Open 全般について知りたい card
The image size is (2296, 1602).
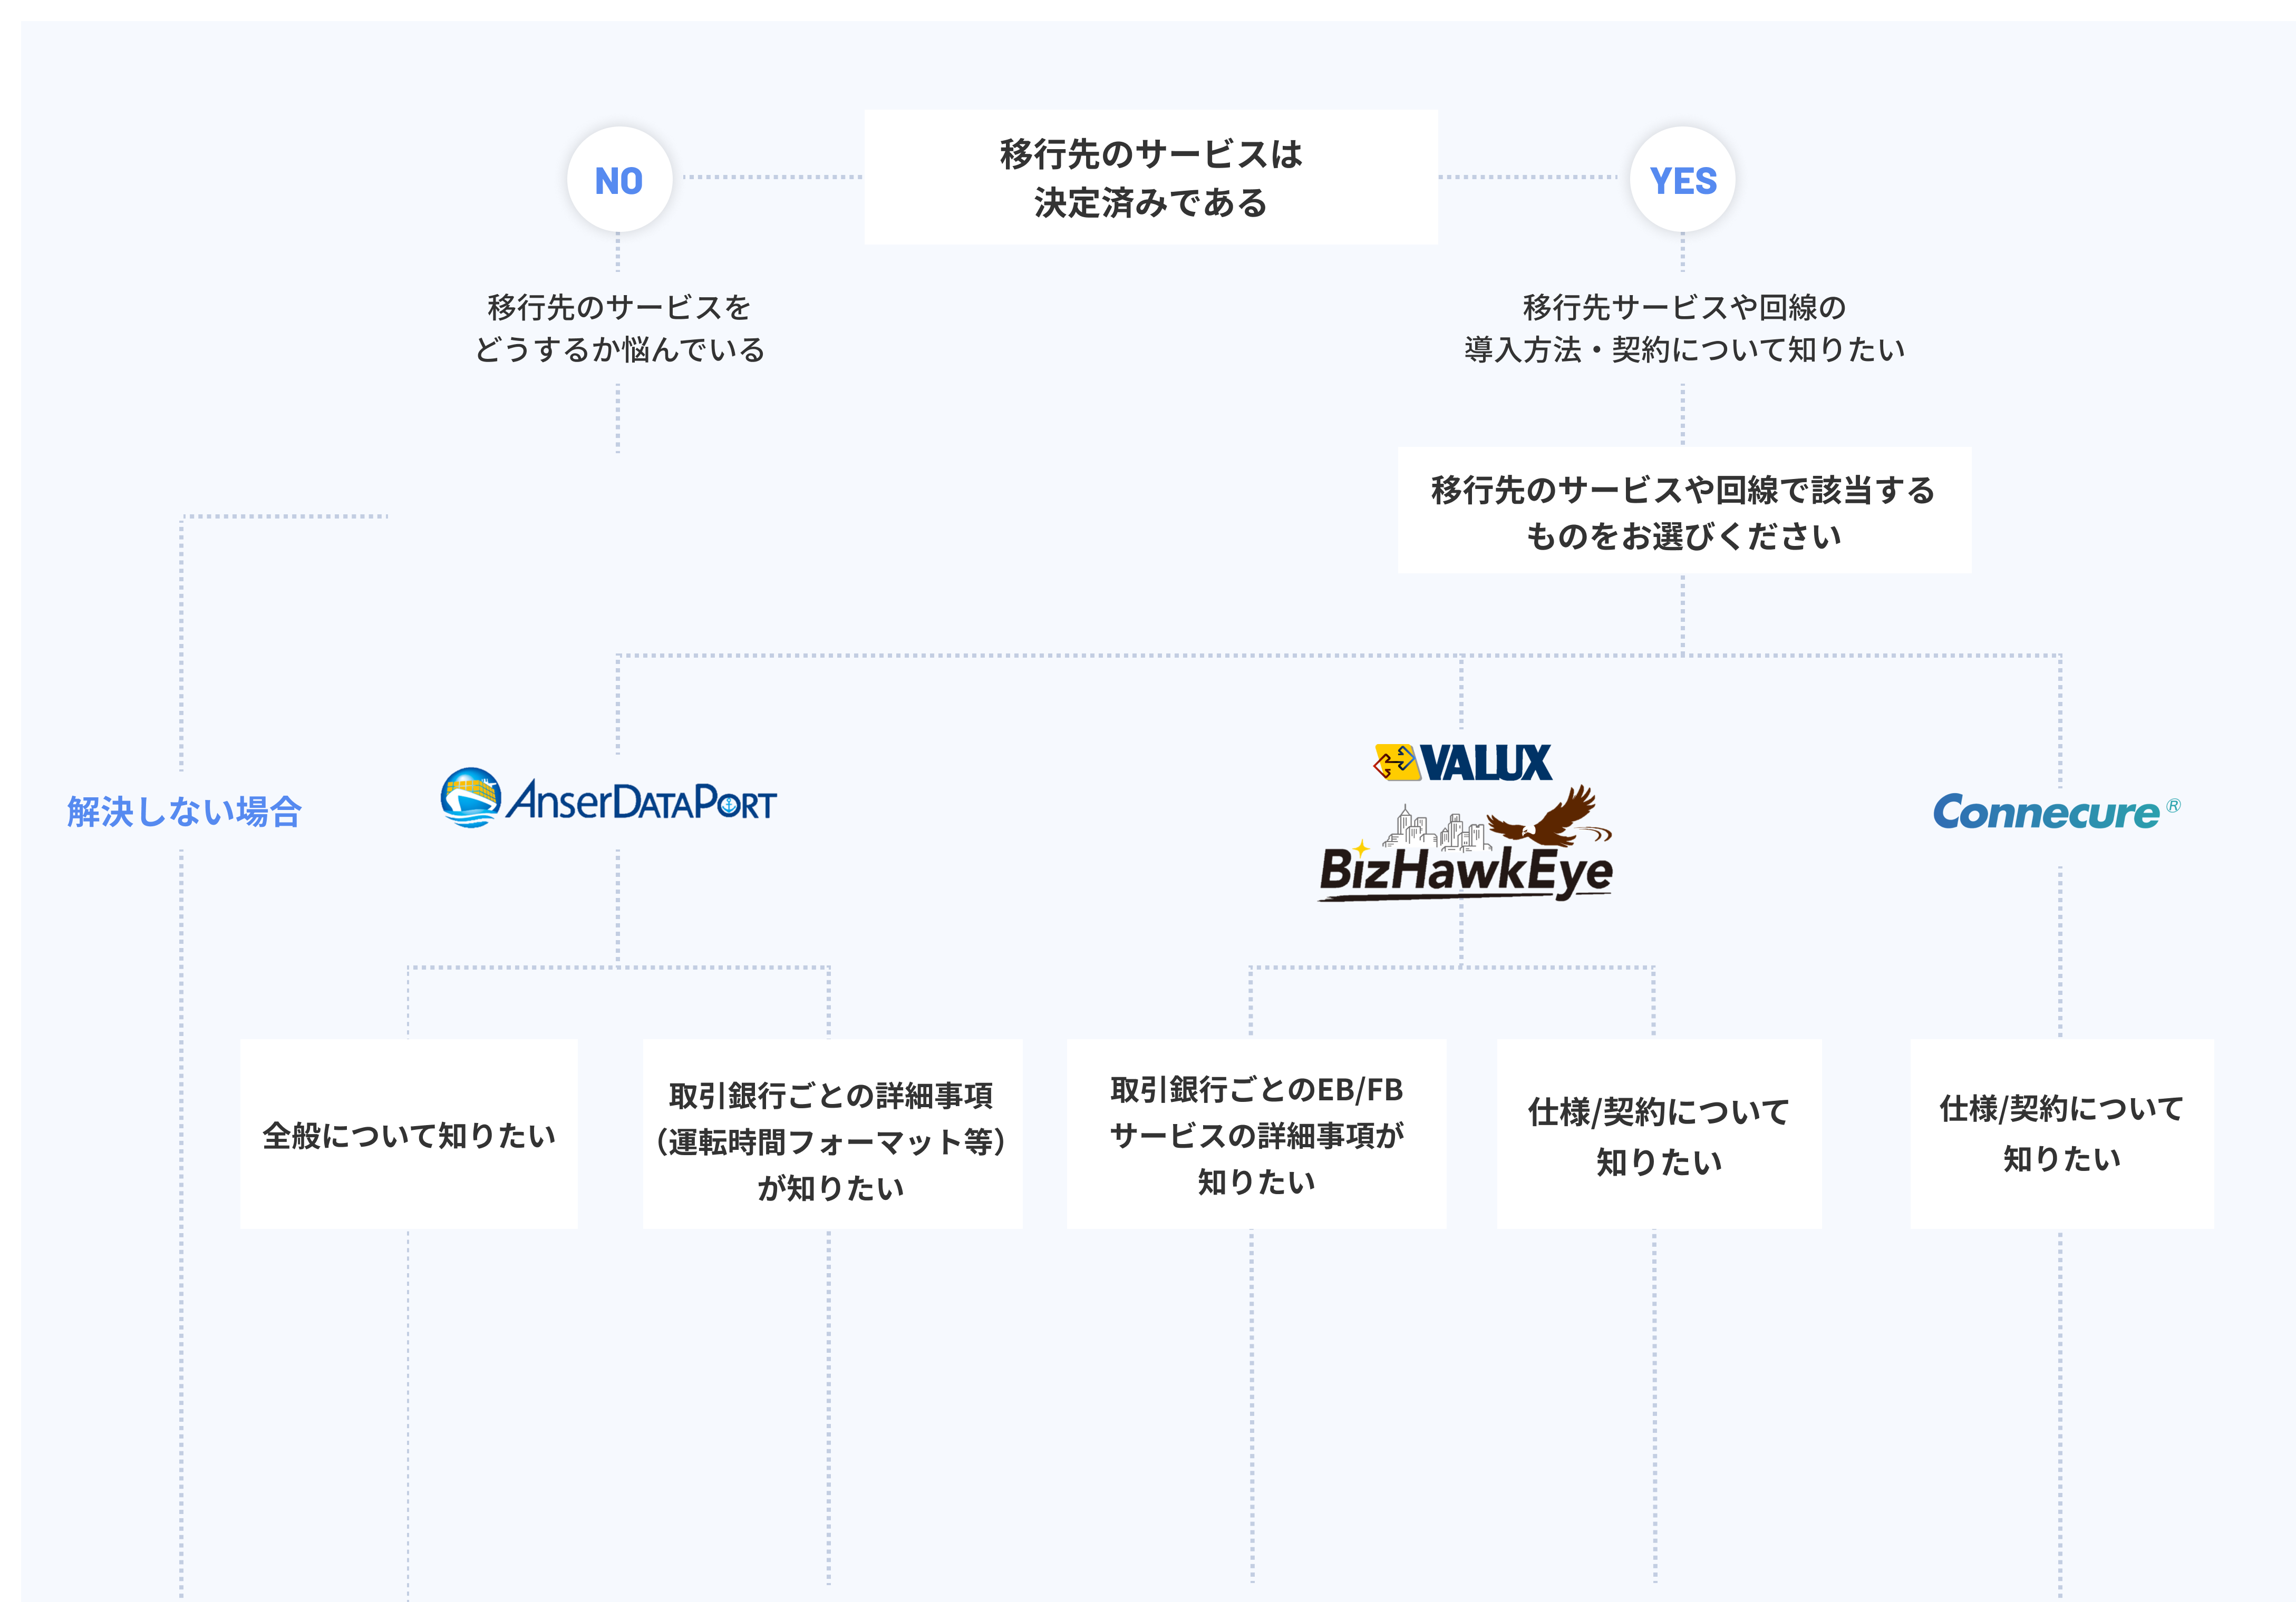pyautogui.click(x=408, y=1134)
